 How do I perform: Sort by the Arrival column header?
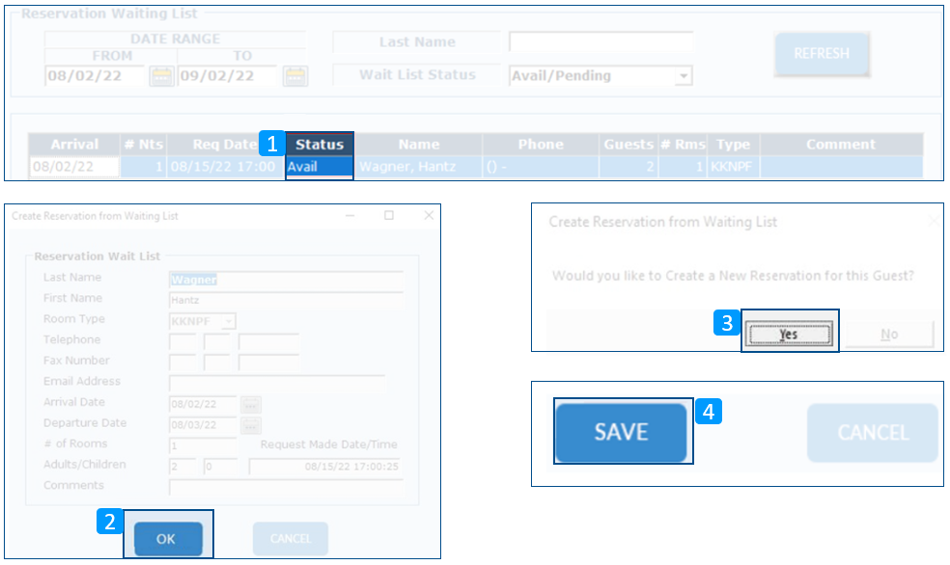[x=74, y=145]
